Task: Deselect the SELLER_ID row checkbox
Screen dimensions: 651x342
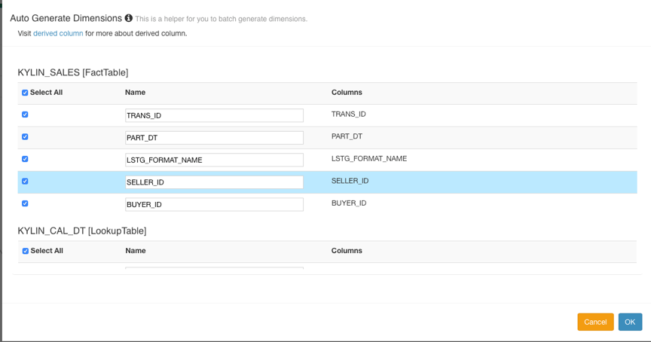Action: coord(25,182)
